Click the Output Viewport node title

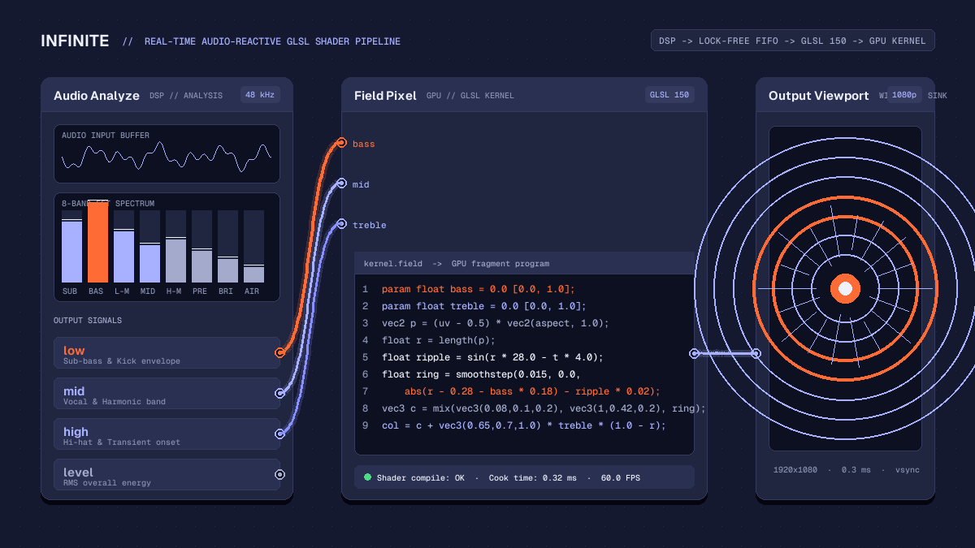coord(819,96)
